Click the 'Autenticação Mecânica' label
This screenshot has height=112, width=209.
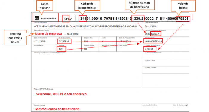click(150, 105)
